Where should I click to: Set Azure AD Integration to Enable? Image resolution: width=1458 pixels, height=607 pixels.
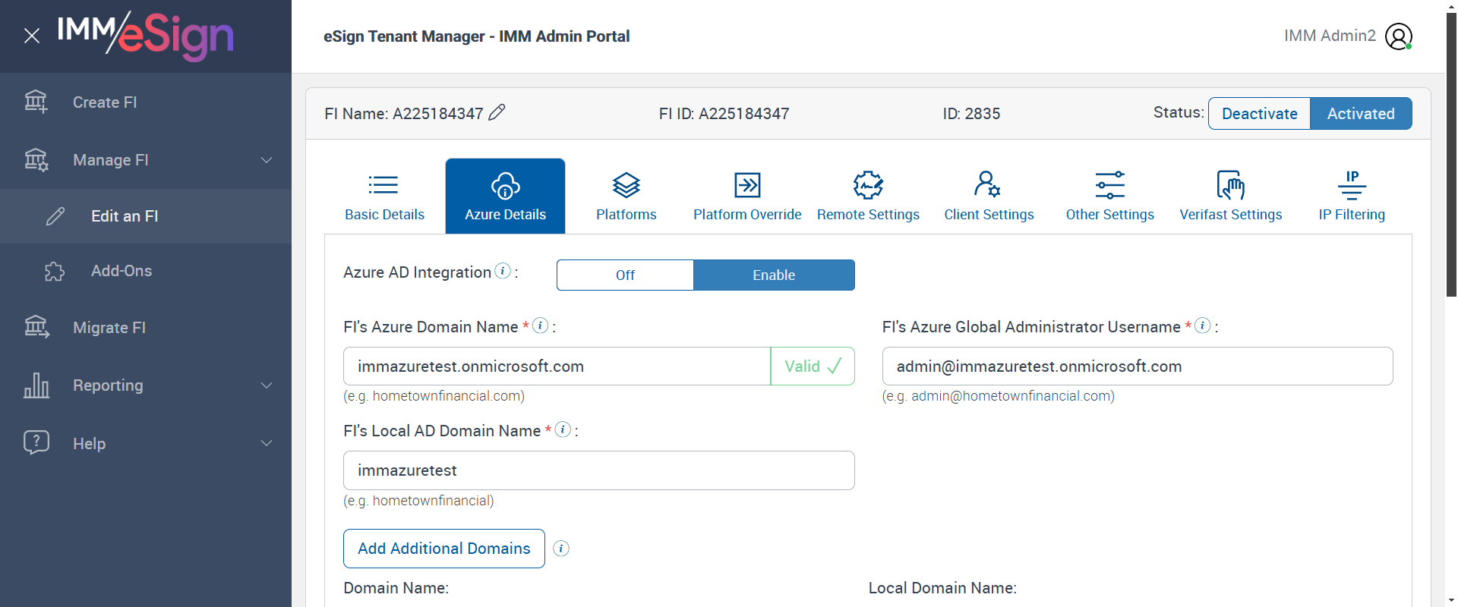pos(774,275)
